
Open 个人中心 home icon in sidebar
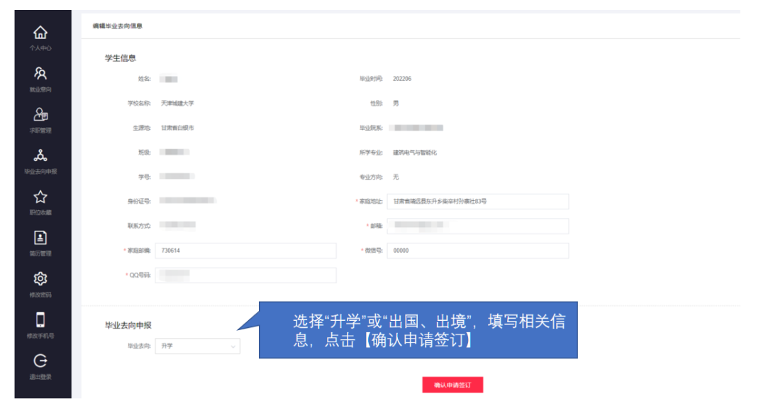pyautogui.click(x=40, y=33)
